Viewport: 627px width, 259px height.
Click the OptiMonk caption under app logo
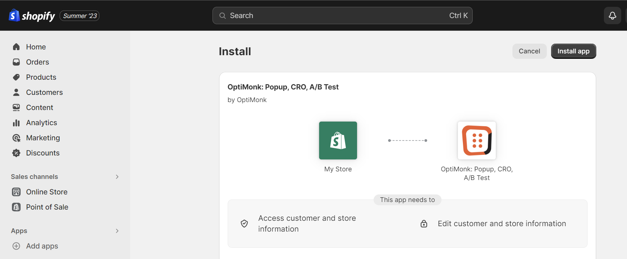point(477,174)
